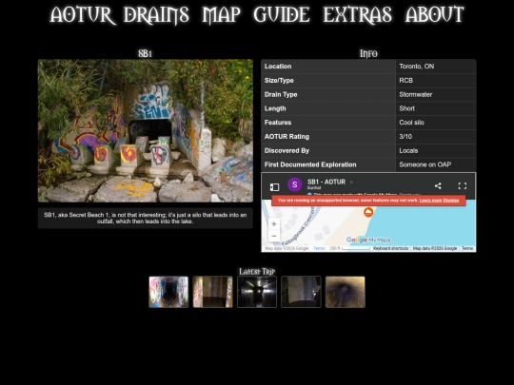The width and height of the screenshot is (514, 385).
Task: Zoom out on the map
Action: 274,236
